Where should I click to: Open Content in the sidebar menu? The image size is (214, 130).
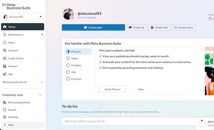[x=23, y=50]
